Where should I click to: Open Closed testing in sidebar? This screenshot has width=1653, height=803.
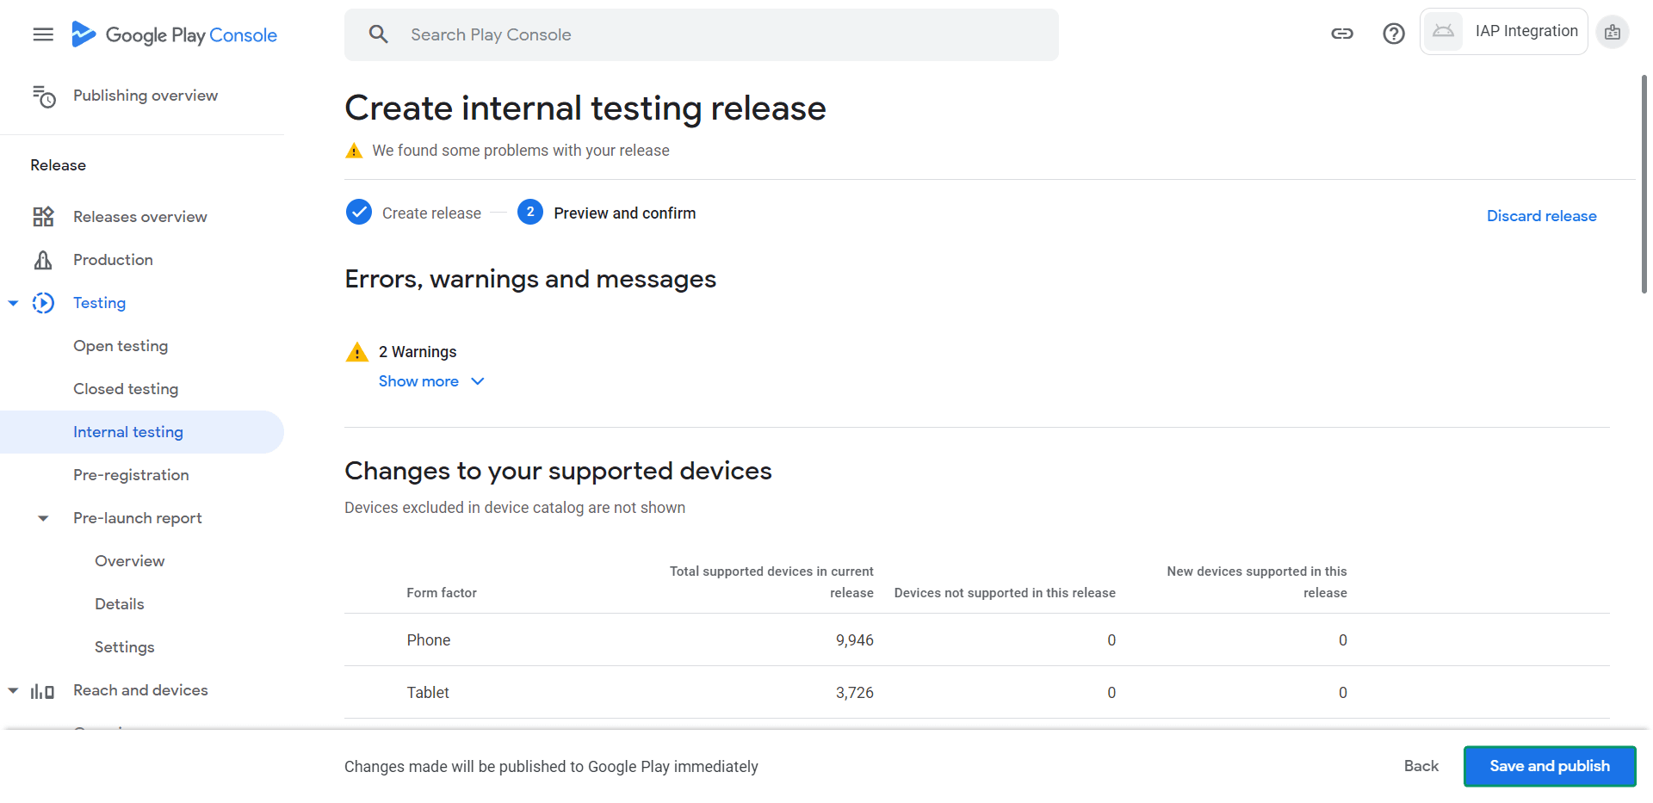coord(126,389)
